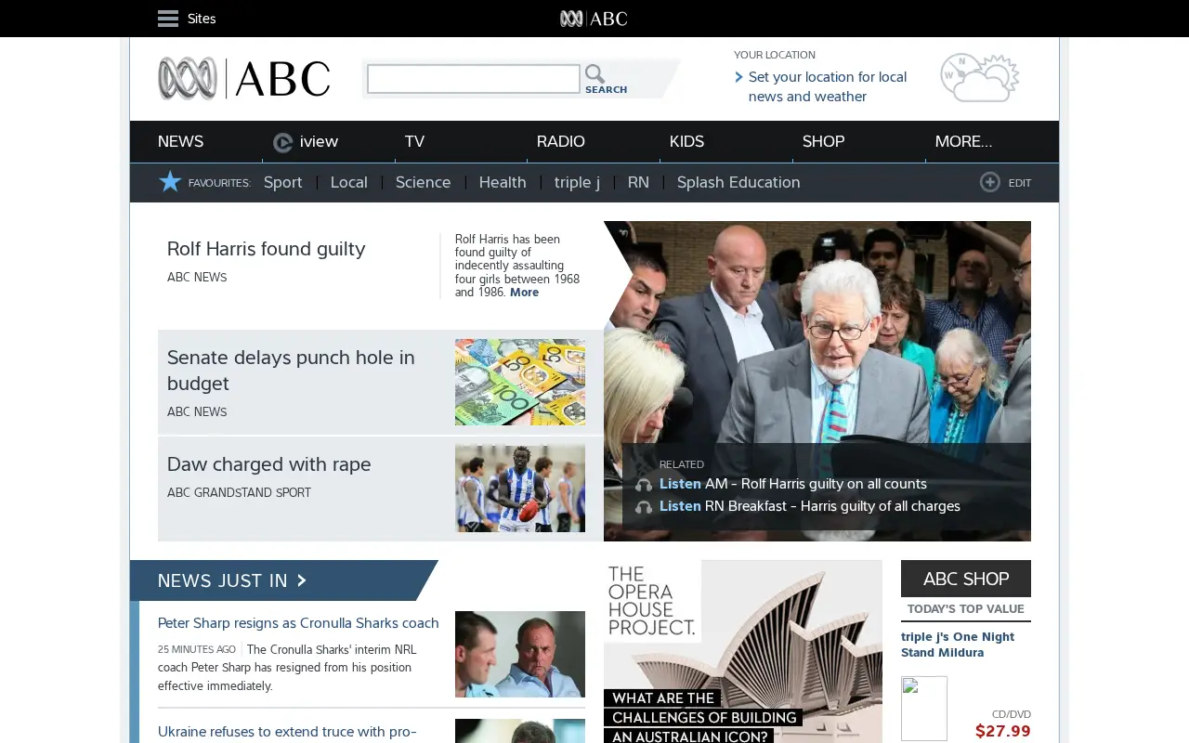The width and height of the screenshot is (1189, 743).
Task: Open the Sport favourite link
Action: (x=283, y=182)
